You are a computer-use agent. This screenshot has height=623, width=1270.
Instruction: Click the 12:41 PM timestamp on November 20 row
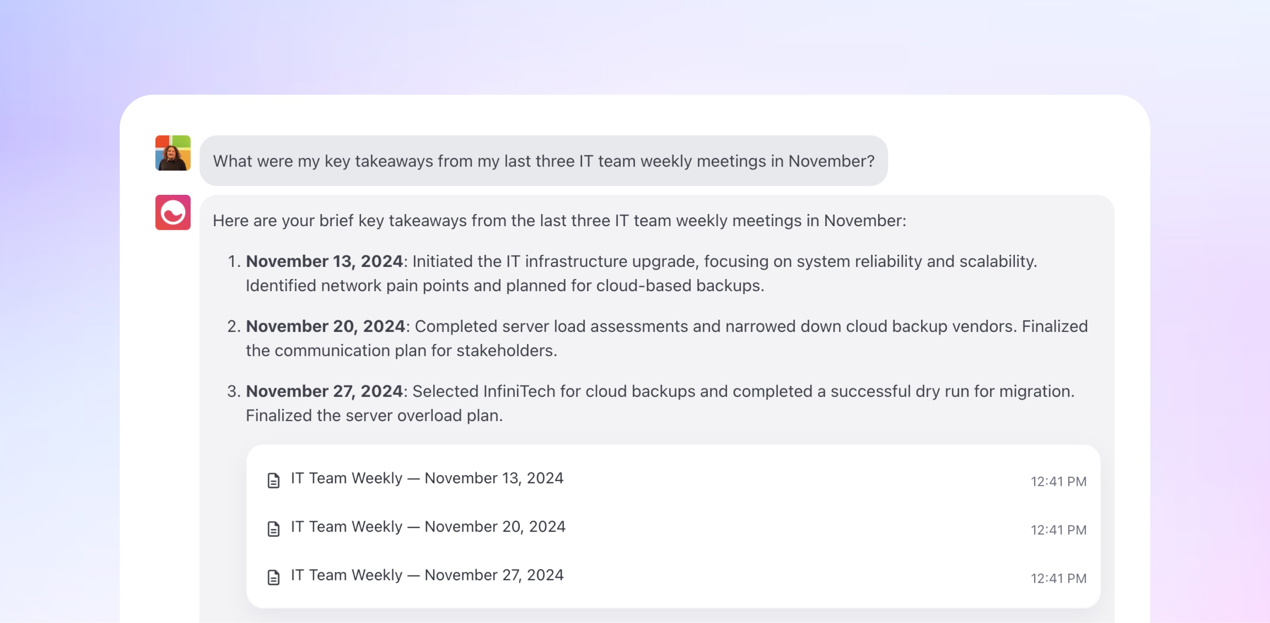point(1058,530)
